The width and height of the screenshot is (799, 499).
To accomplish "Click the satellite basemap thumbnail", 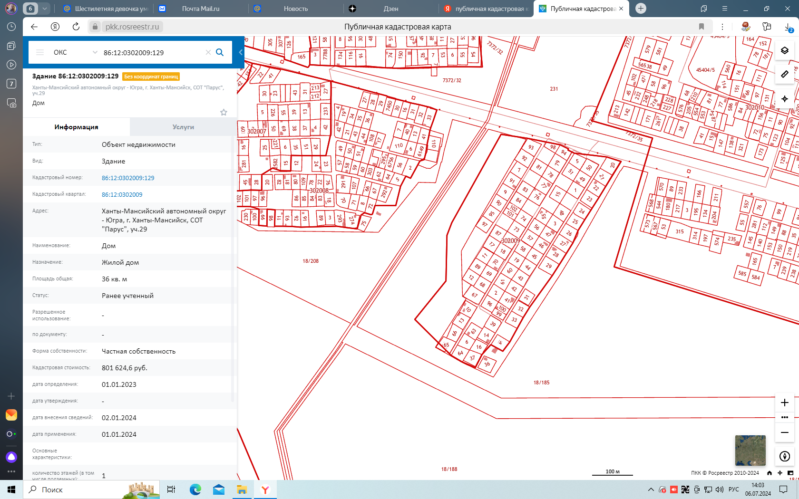I will (x=750, y=451).
